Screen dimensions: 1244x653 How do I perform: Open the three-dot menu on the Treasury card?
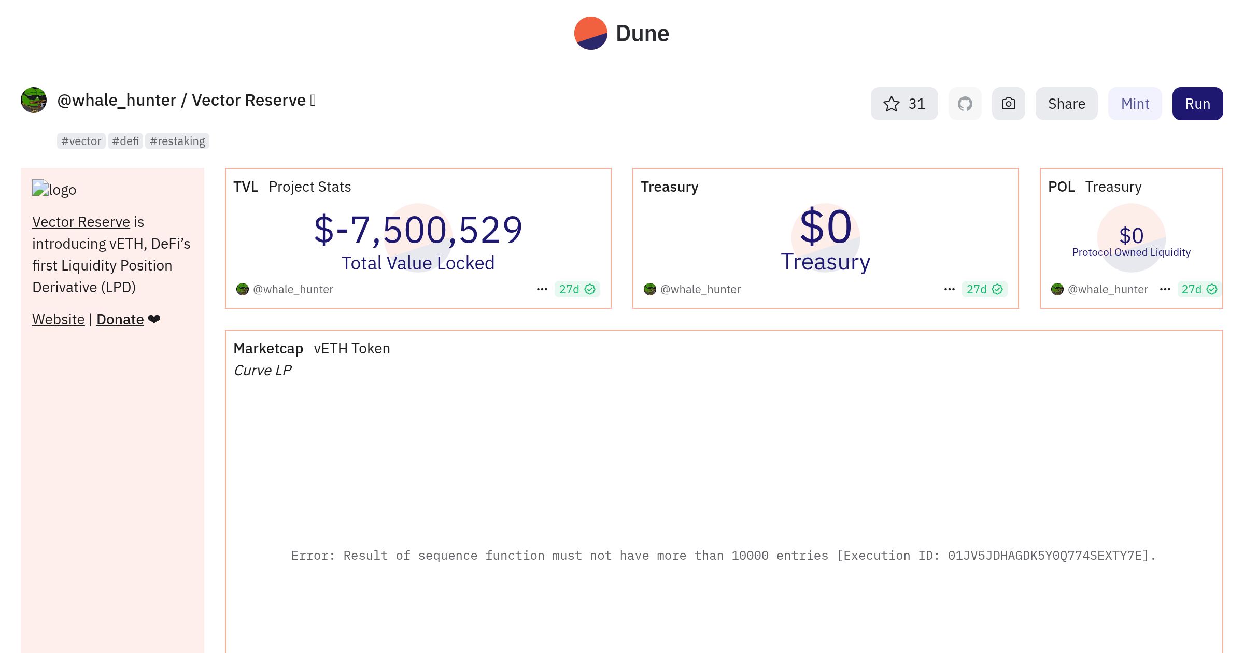949,289
